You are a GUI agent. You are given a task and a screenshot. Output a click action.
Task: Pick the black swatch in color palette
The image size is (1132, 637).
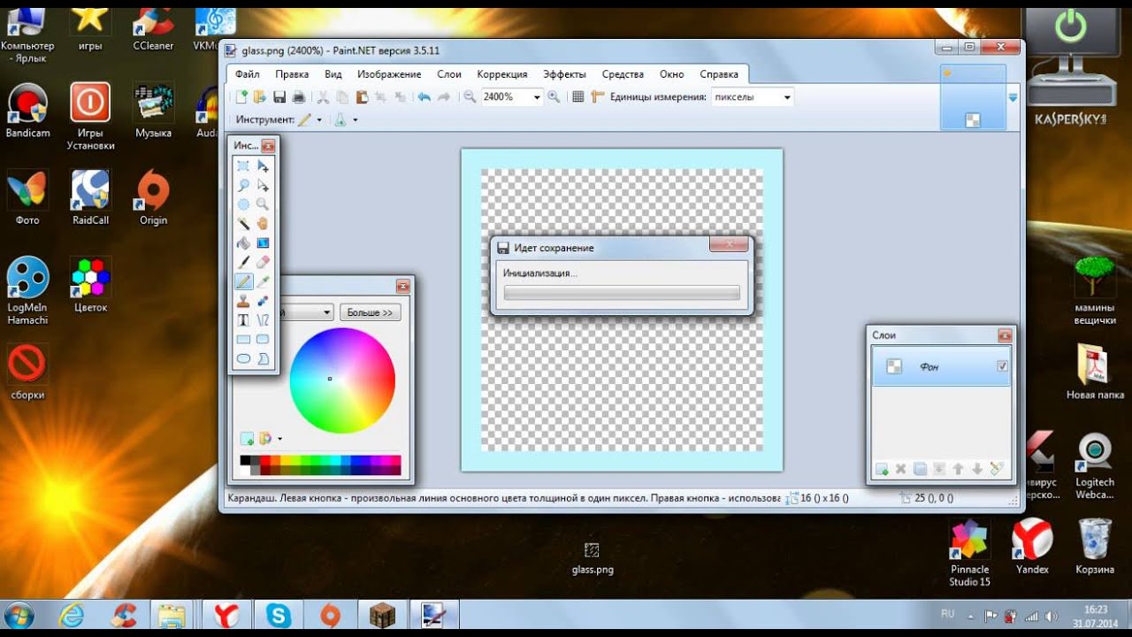tap(245, 460)
